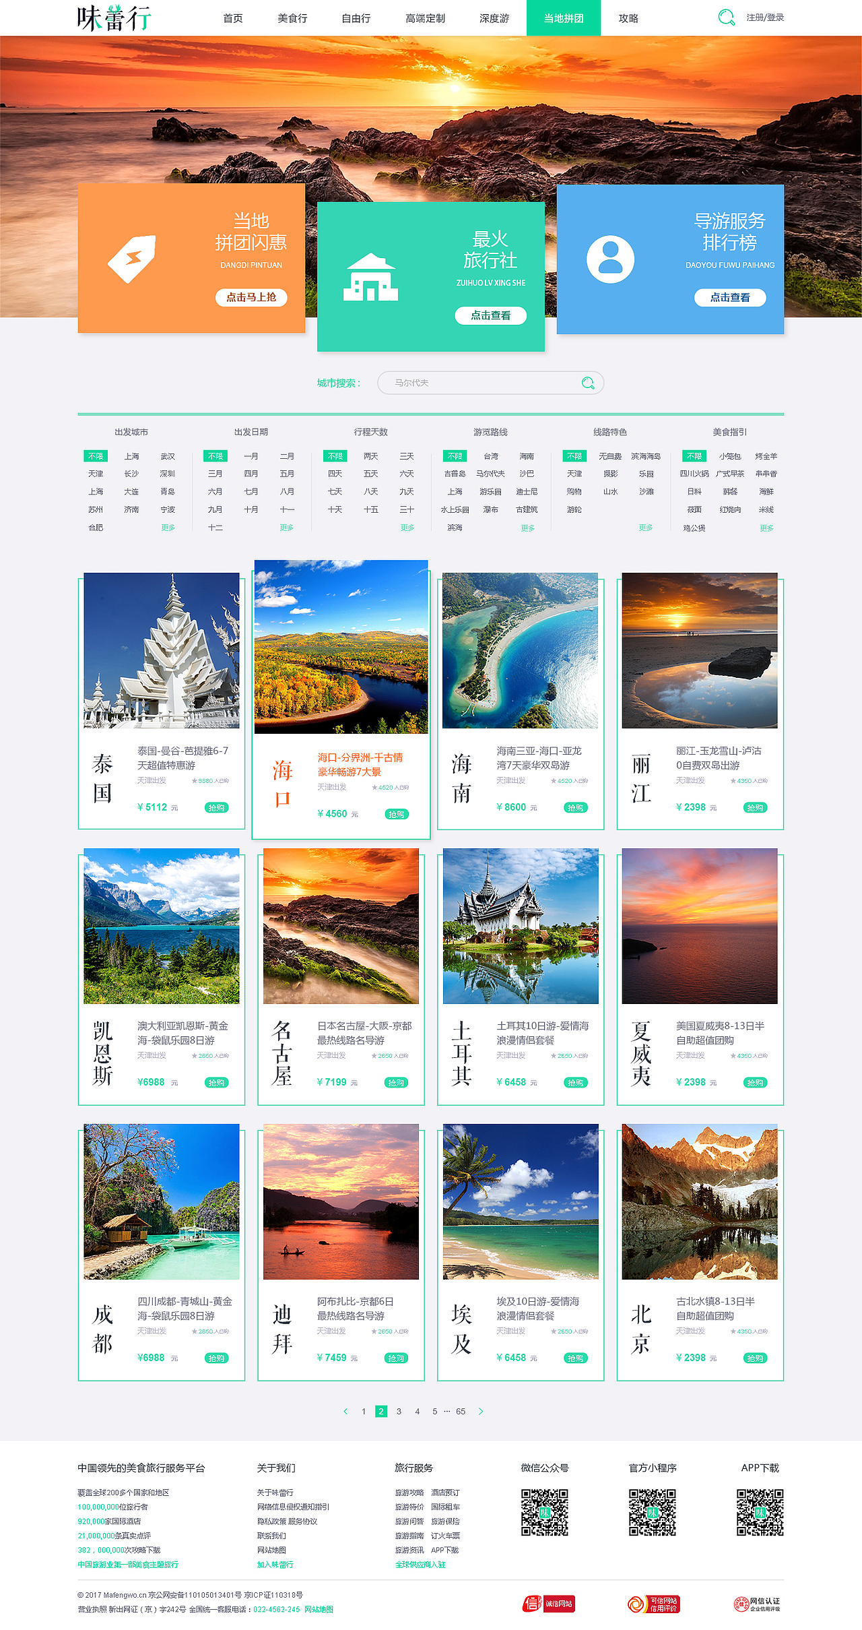
Task: Click the official mini-program QR code
Action: tap(653, 1512)
